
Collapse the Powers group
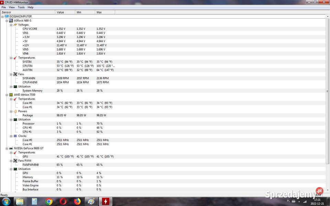11,111
